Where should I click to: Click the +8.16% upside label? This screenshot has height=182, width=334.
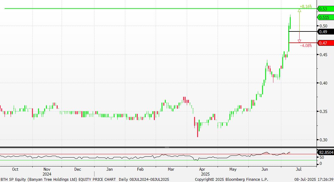(306, 7)
